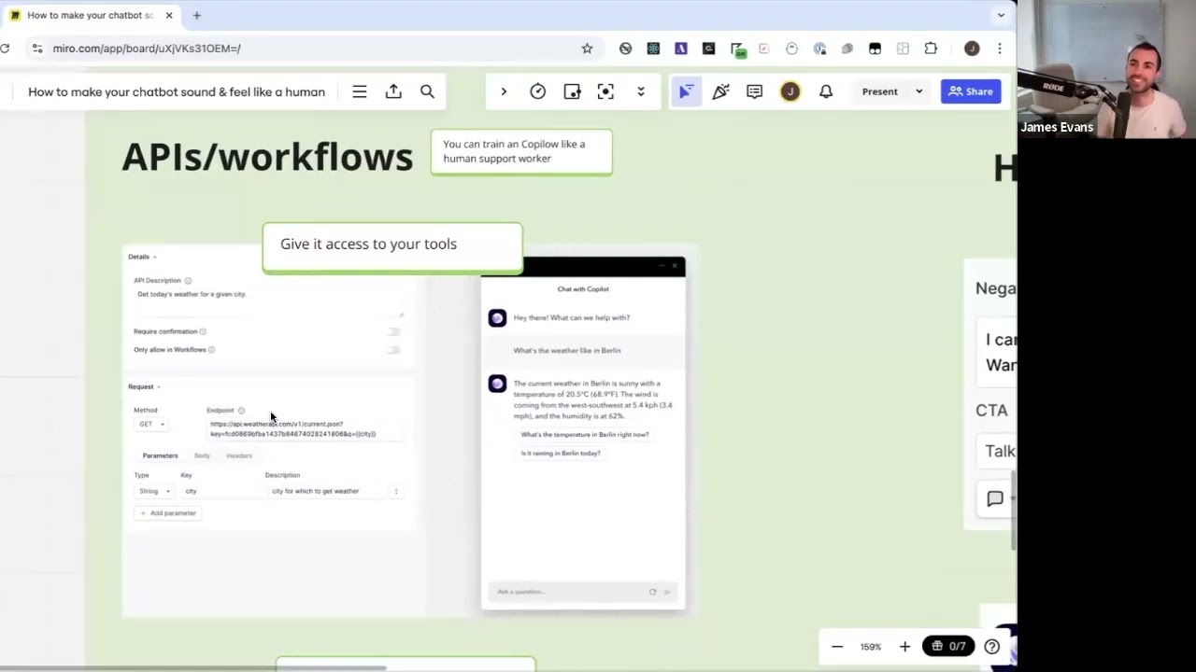The height and width of the screenshot is (672, 1196).
Task: Expand the collapsed Miro toolbar chevron
Action: [504, 91]
